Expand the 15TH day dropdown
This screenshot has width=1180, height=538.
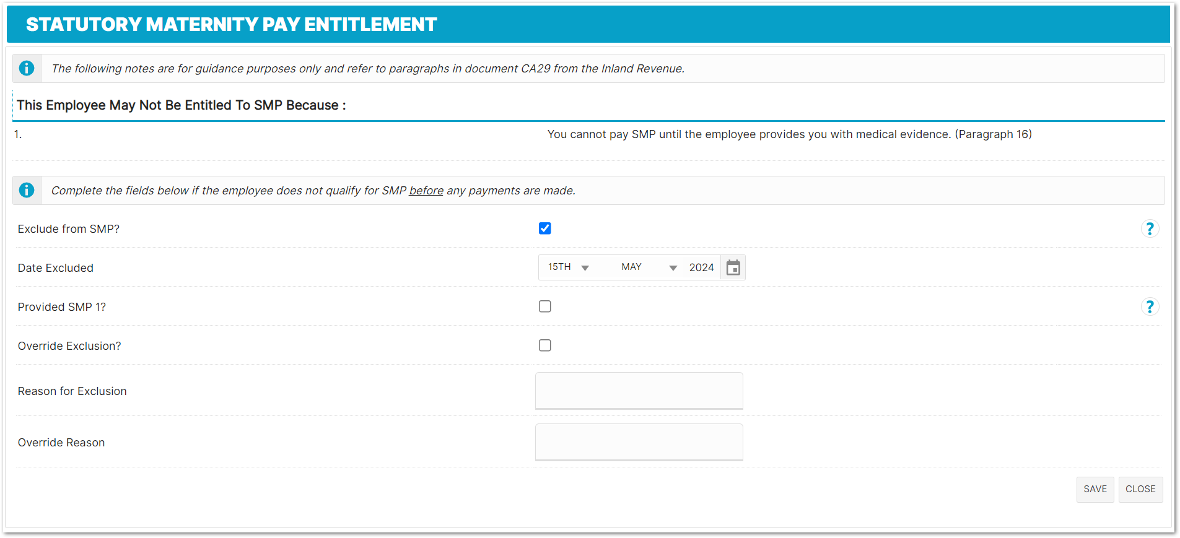click(x=568, y=267)
